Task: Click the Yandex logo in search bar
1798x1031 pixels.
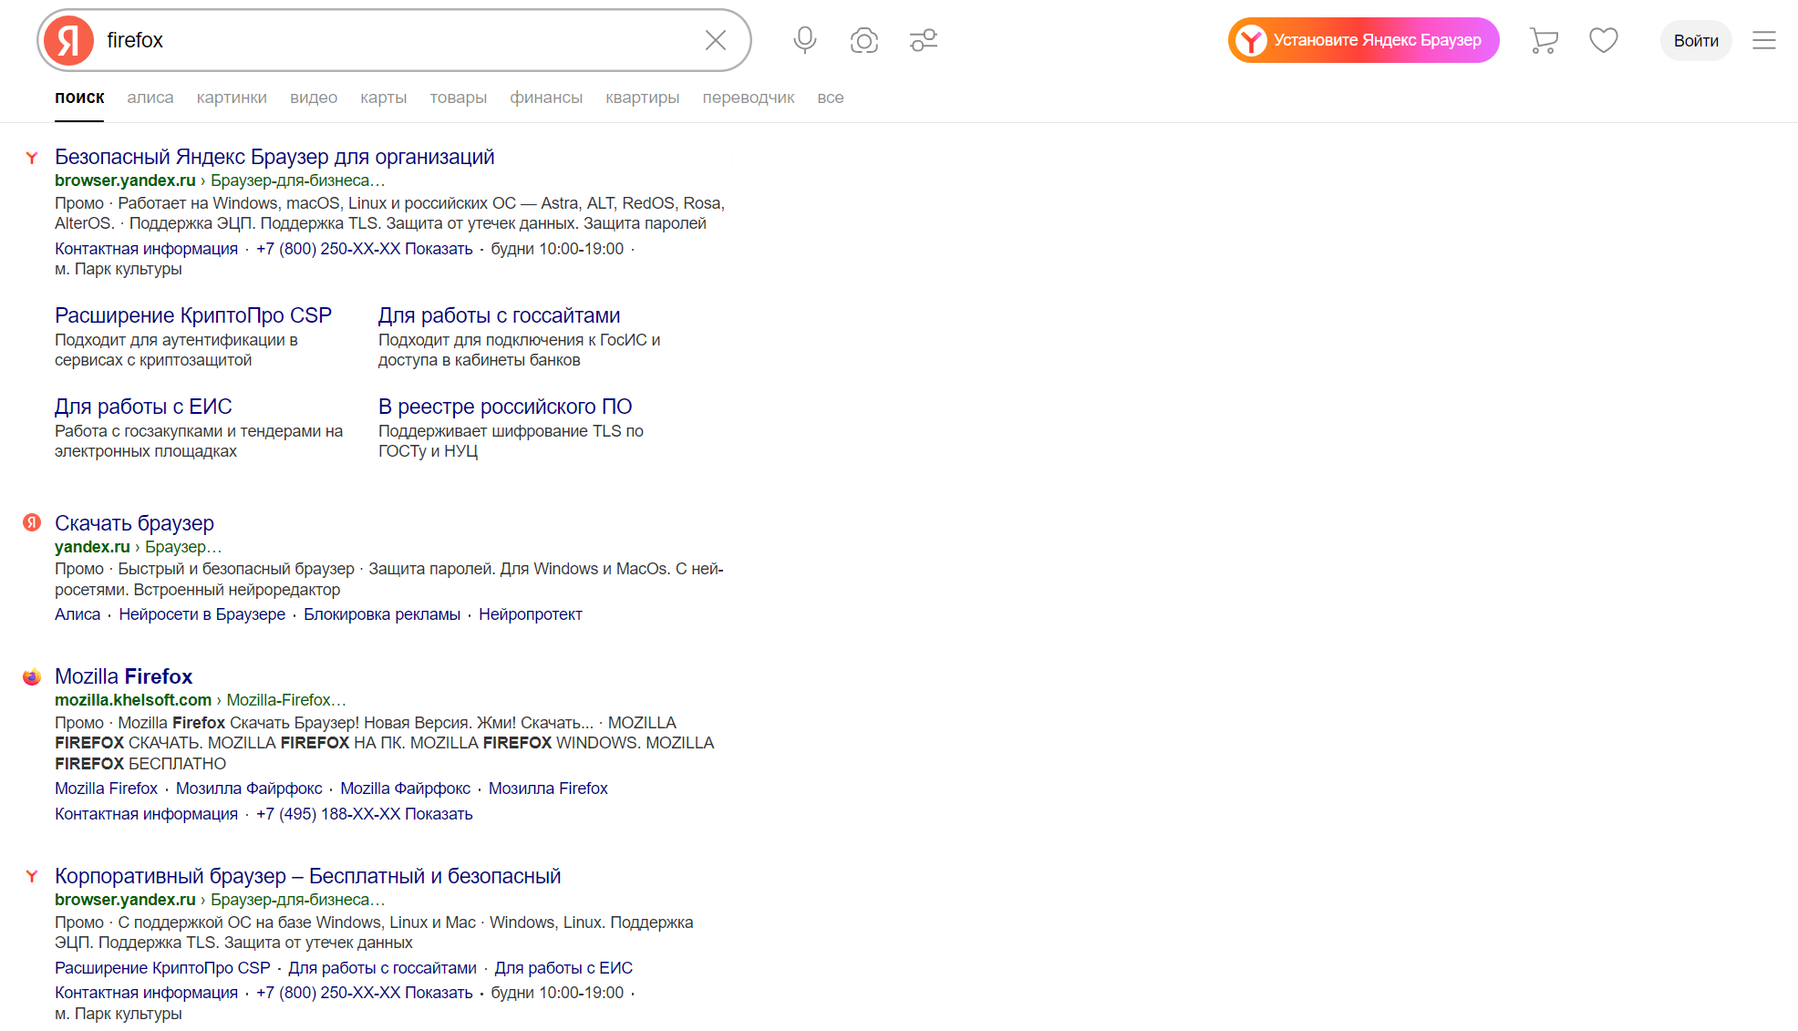Action: point(69,40)
